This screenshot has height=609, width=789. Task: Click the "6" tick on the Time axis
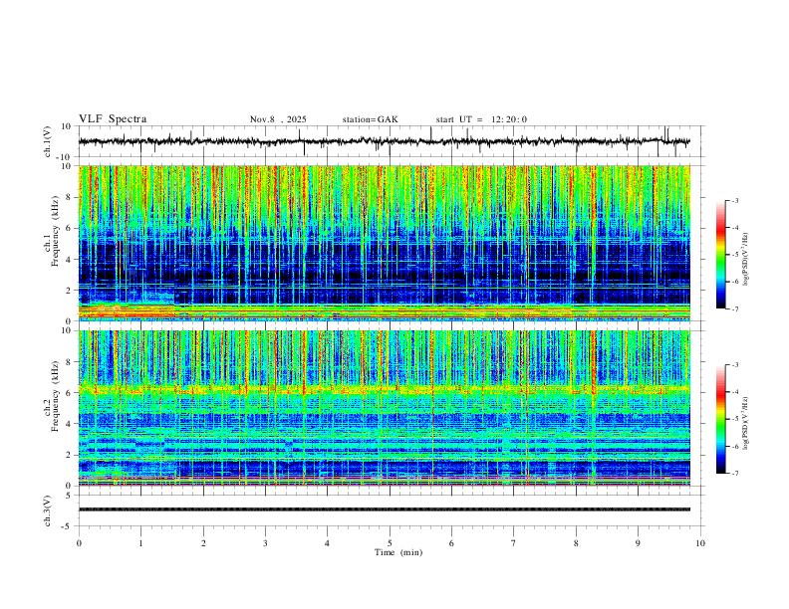451,543
